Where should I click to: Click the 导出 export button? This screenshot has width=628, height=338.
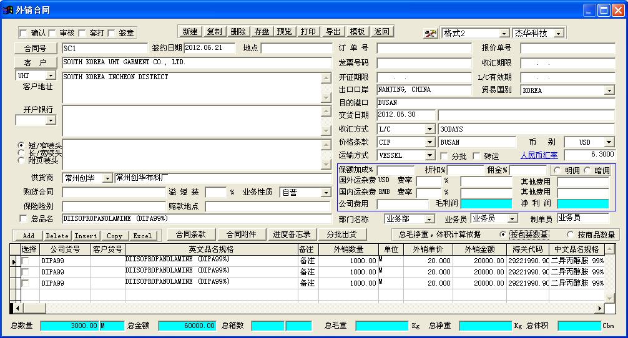pyautogui.click(x=333, y=32)
